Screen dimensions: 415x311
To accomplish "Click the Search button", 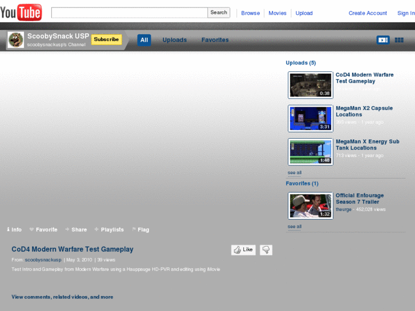I will 219,13.
